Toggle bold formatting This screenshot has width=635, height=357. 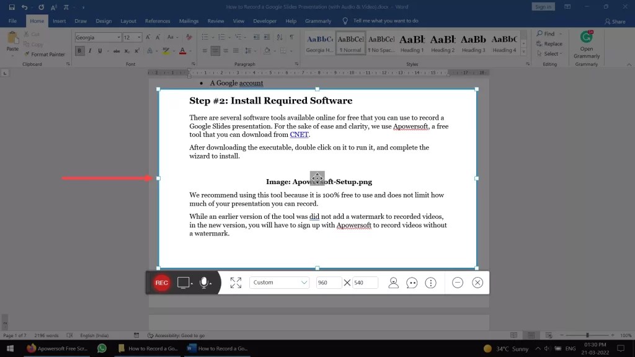(79, 50)
